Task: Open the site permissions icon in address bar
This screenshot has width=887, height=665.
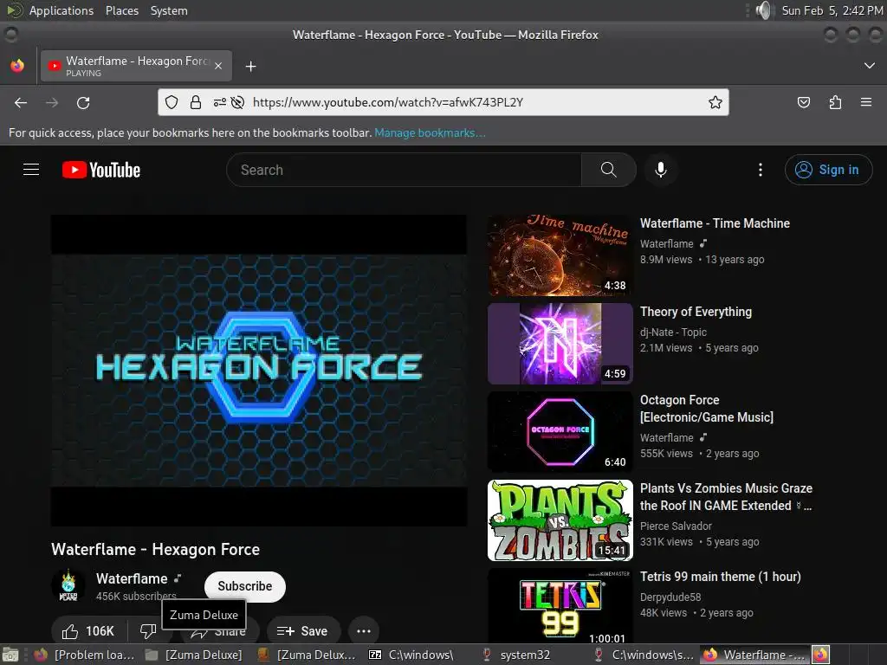Action: pos(219,102)
